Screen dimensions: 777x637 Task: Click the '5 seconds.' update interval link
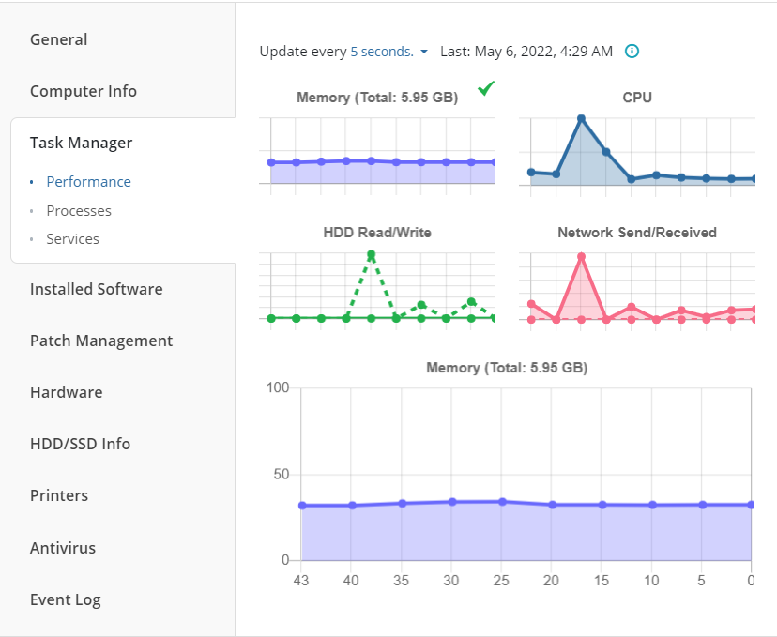tap(382, 52)
